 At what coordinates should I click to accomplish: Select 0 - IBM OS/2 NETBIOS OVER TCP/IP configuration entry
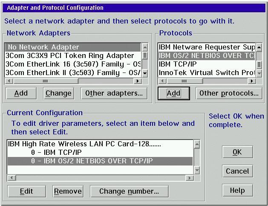100,161
